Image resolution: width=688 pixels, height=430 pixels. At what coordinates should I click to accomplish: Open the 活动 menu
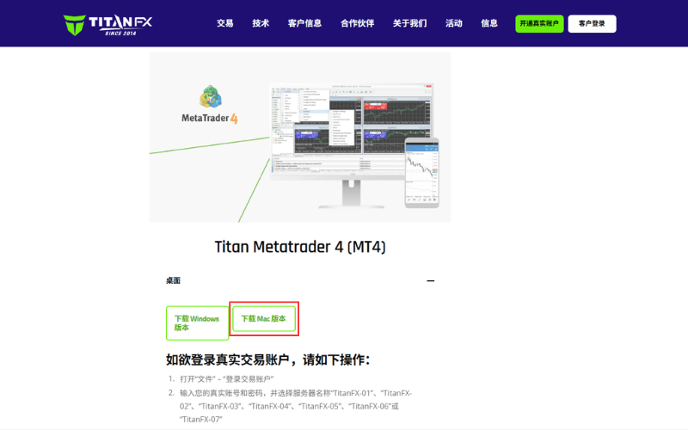pyautogui.click(x=454, y=23)
